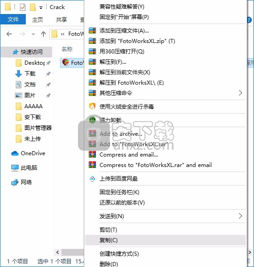Click the 360 zip icon beside 添加到压缩文件(A)
254x267 pixels.
pos(92,30)
